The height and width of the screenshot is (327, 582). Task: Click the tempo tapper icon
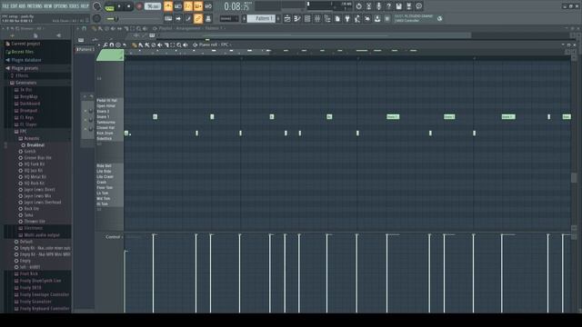click(x=357, y=18)
